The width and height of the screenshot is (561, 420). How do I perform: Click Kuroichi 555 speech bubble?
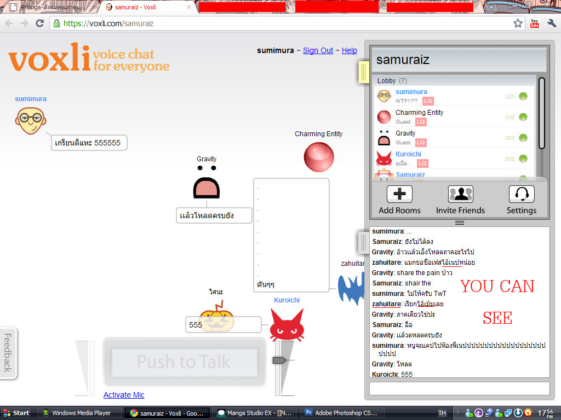[x=224, y=325]
